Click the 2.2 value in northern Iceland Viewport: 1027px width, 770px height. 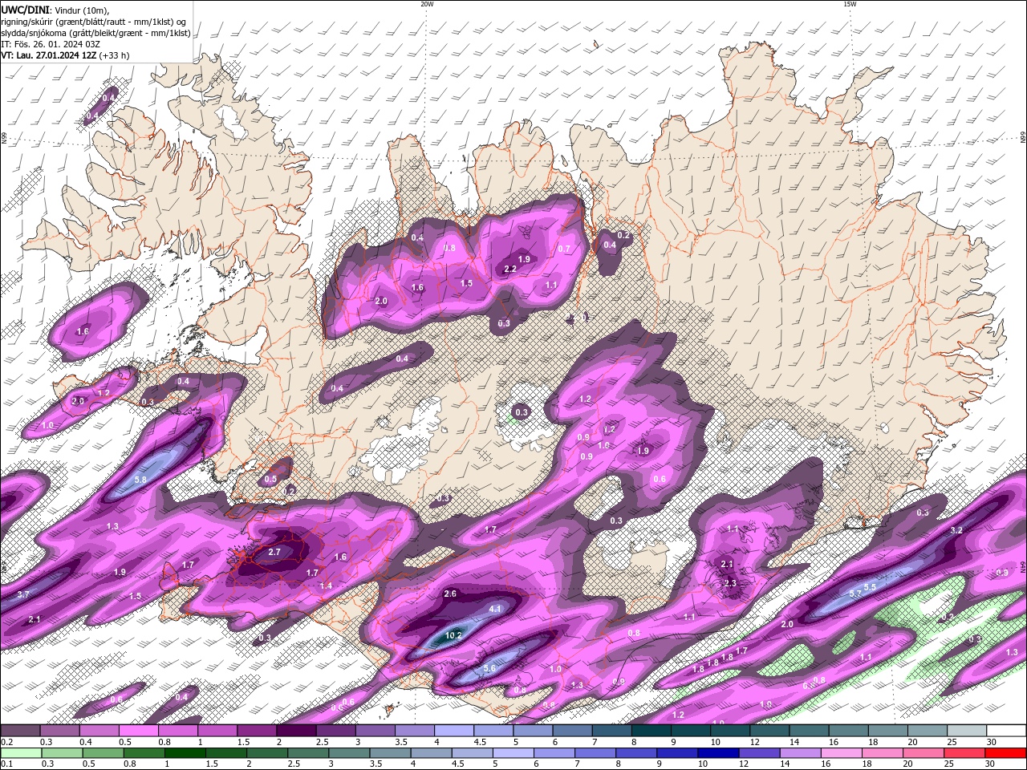510,269
